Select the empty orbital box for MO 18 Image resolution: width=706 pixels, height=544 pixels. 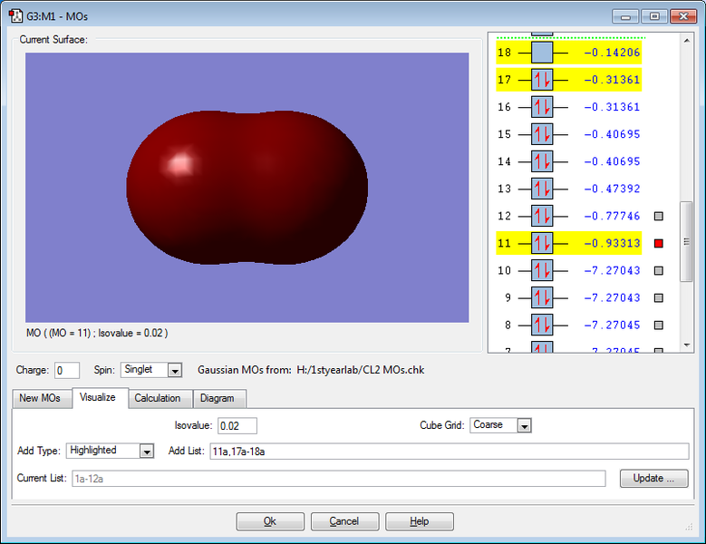tap(541, 53)
